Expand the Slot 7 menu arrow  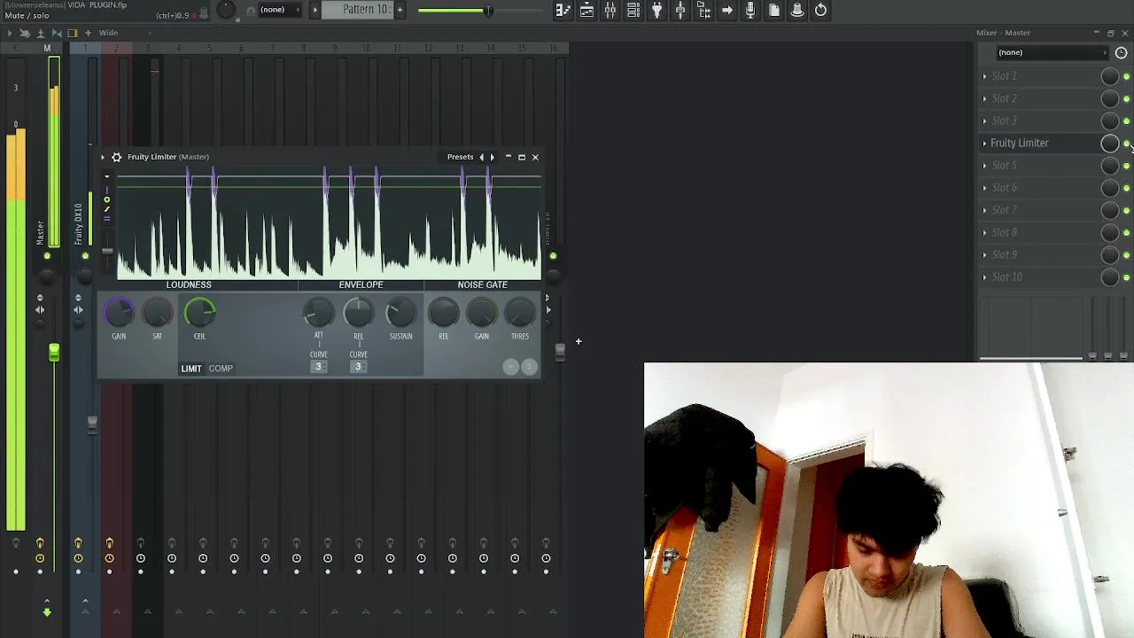(984, 210)
